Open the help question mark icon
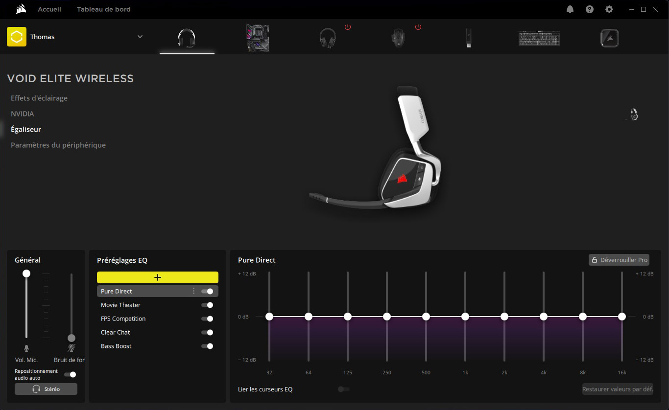Viewport: 669px width, 410px height. click(590, 9)
